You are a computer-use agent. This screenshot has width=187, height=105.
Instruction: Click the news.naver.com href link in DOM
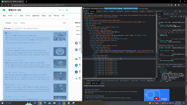(x=118, y=50)
